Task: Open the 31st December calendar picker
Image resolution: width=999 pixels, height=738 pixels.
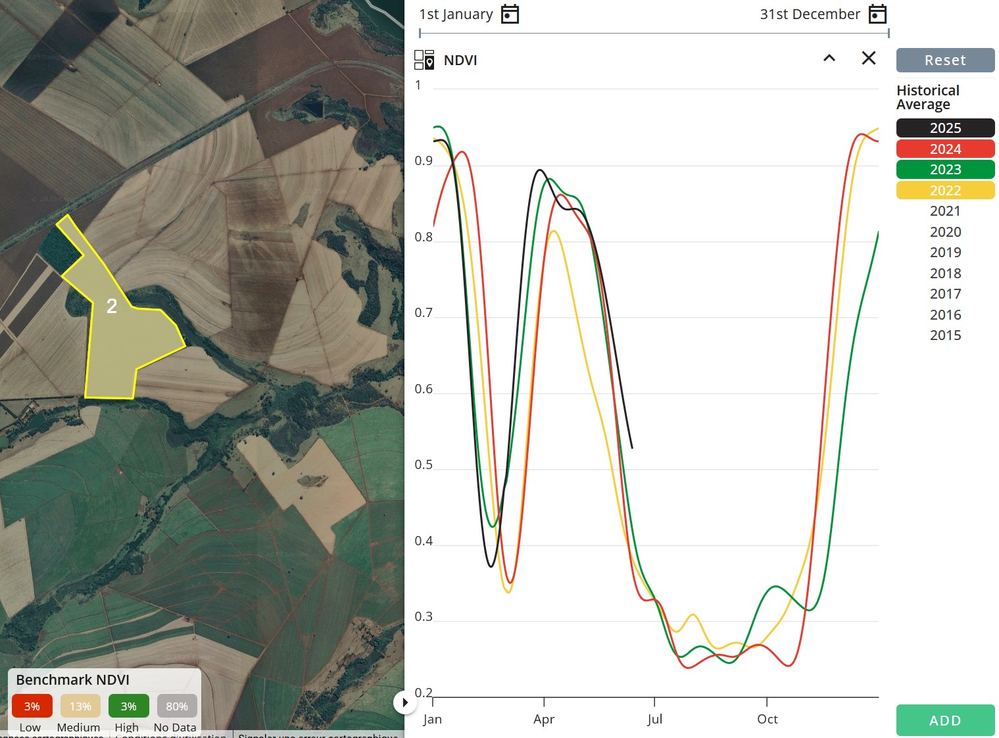Action: (877, 13)
